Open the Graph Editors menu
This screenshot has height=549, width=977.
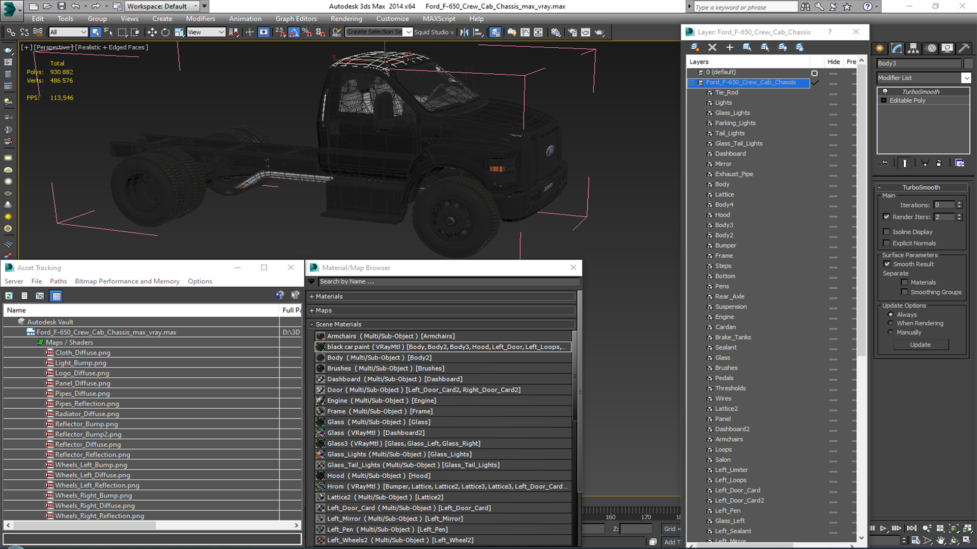[x=296, y=19]
